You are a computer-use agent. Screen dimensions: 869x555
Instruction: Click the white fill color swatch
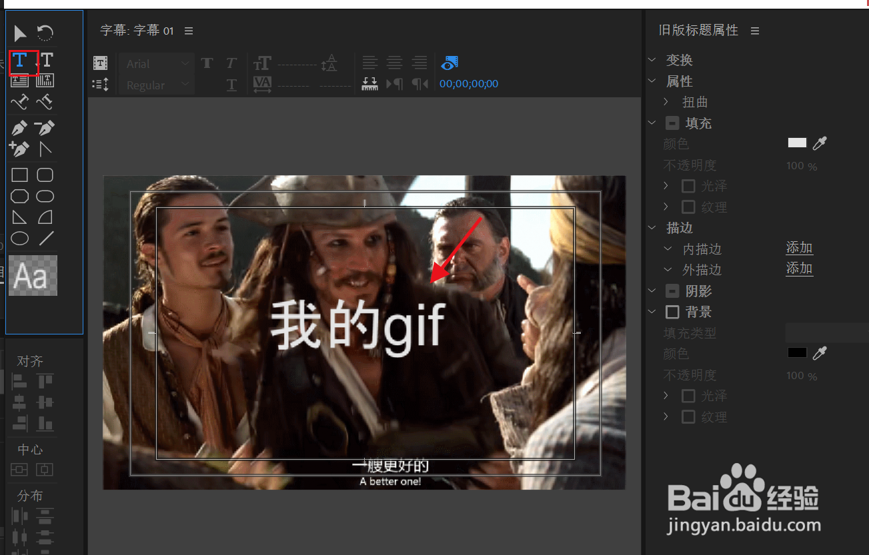(797, 143)
